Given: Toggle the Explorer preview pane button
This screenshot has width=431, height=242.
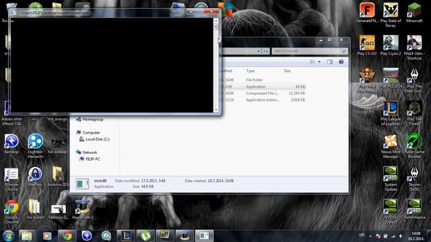Looking at the screenshot, I should 330,62.
